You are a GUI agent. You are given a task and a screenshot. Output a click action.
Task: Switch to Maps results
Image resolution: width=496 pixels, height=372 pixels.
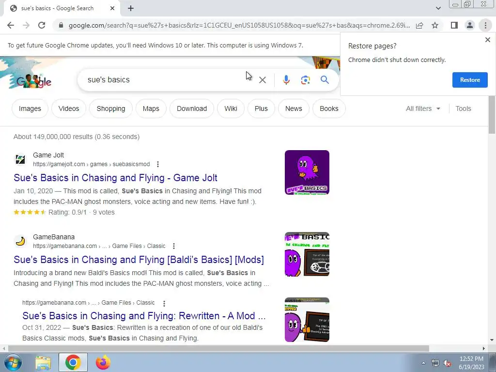151,108
